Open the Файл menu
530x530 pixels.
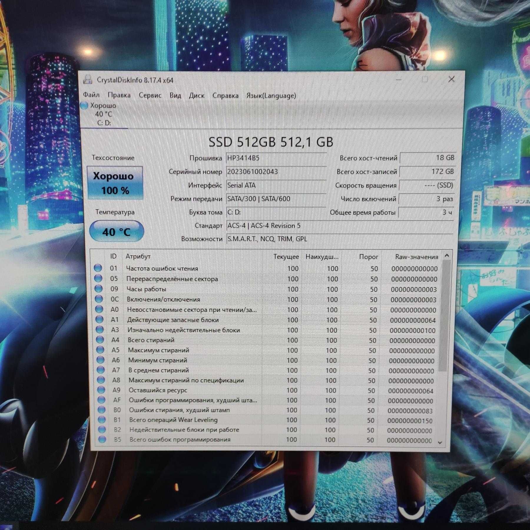click(91, 95)
